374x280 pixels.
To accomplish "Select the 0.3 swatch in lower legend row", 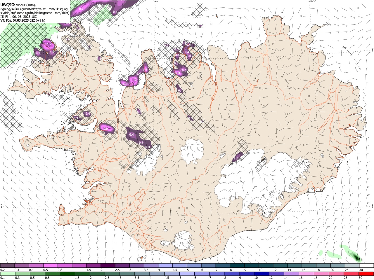I will [x=22, y=274].
